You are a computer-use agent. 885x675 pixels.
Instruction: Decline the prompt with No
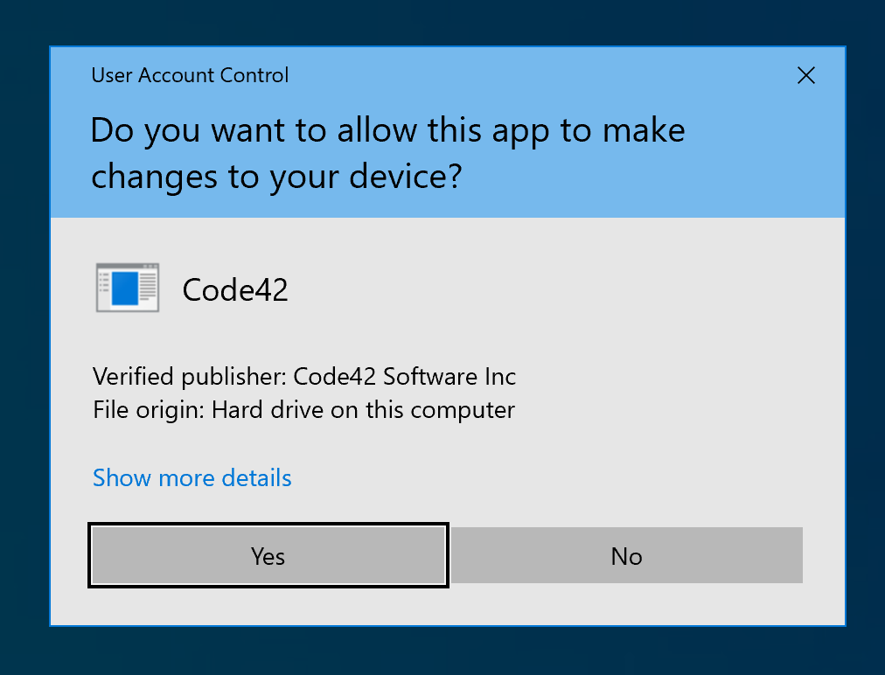click(x=626, y=556)
